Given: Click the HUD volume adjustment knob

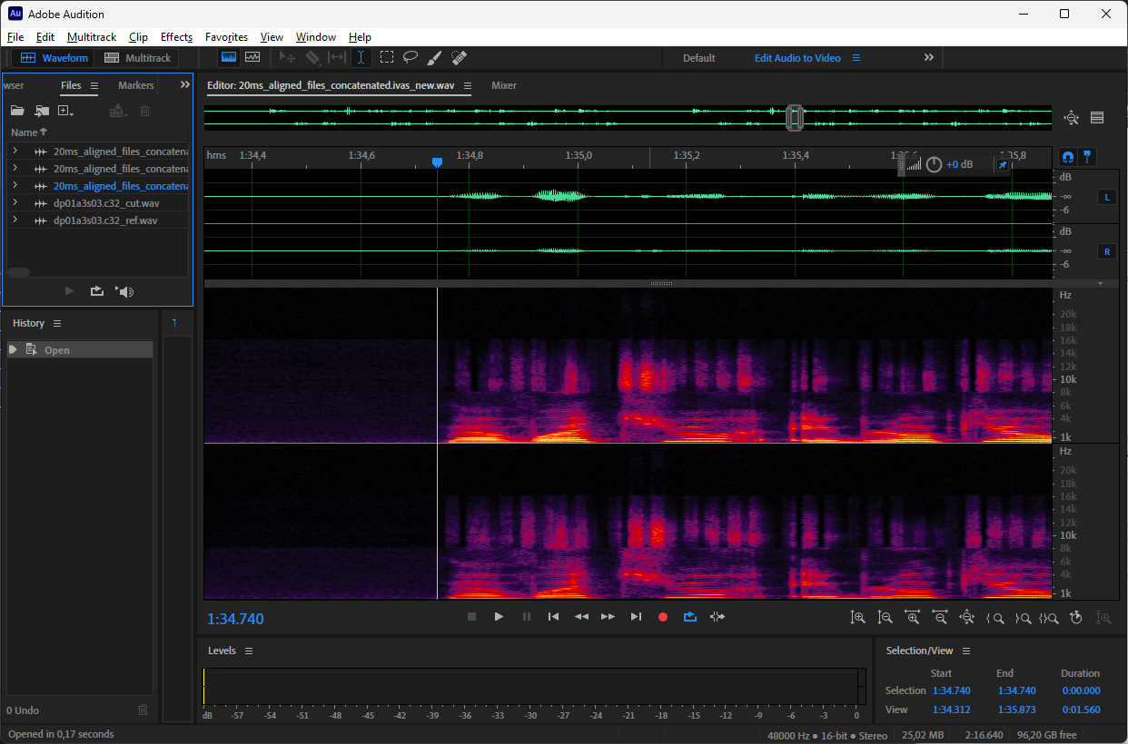Looking at the screenshot, I should (x=934, y=164).
